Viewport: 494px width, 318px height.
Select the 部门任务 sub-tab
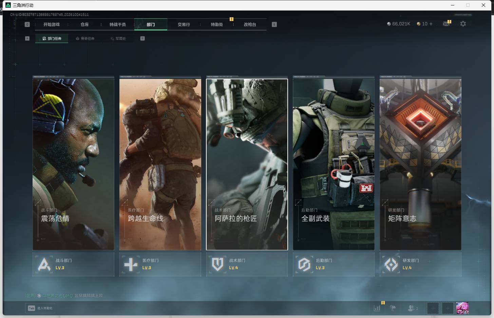click(x=52, y=39)
